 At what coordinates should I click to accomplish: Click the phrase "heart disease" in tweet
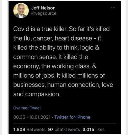click(73, 38)
